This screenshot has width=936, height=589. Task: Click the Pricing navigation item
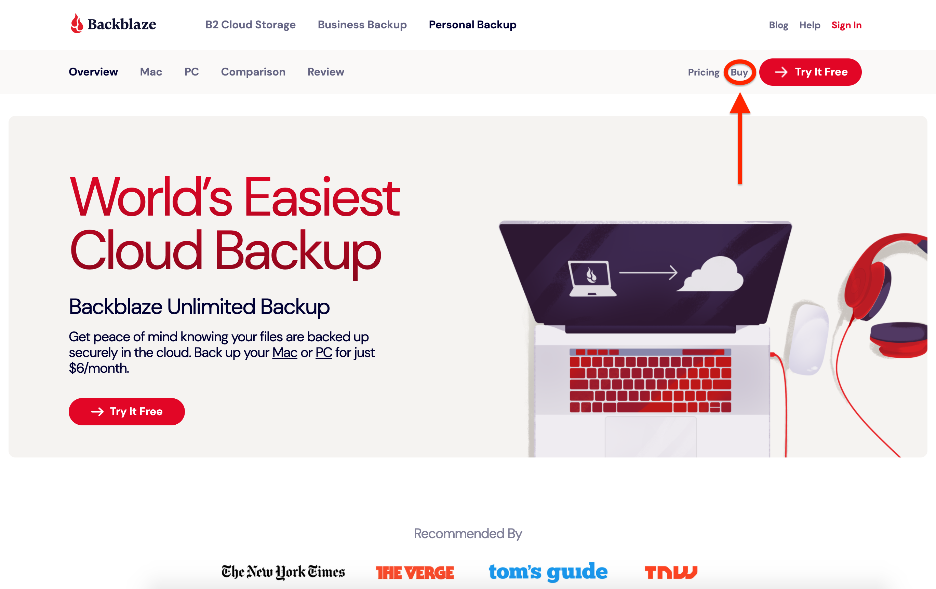[x=705, y=72]
